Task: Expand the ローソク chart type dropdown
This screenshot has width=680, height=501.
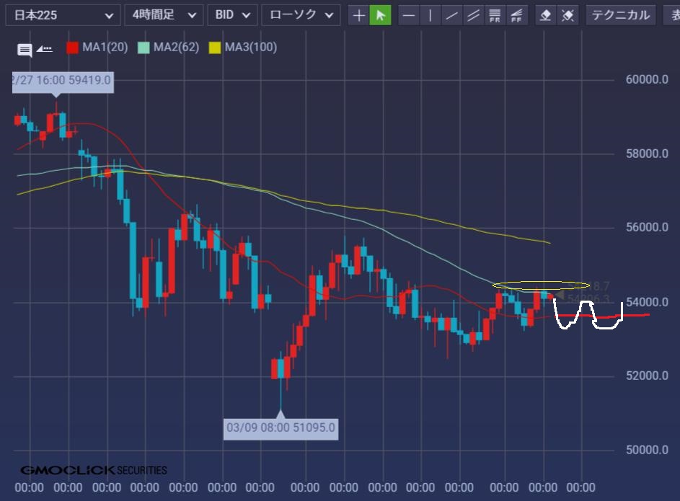Action: coord(301,14)
